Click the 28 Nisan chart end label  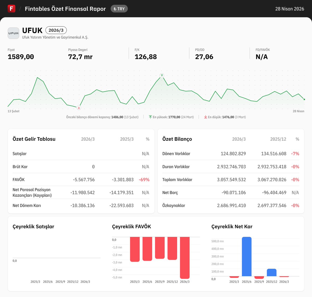[298, 111]
